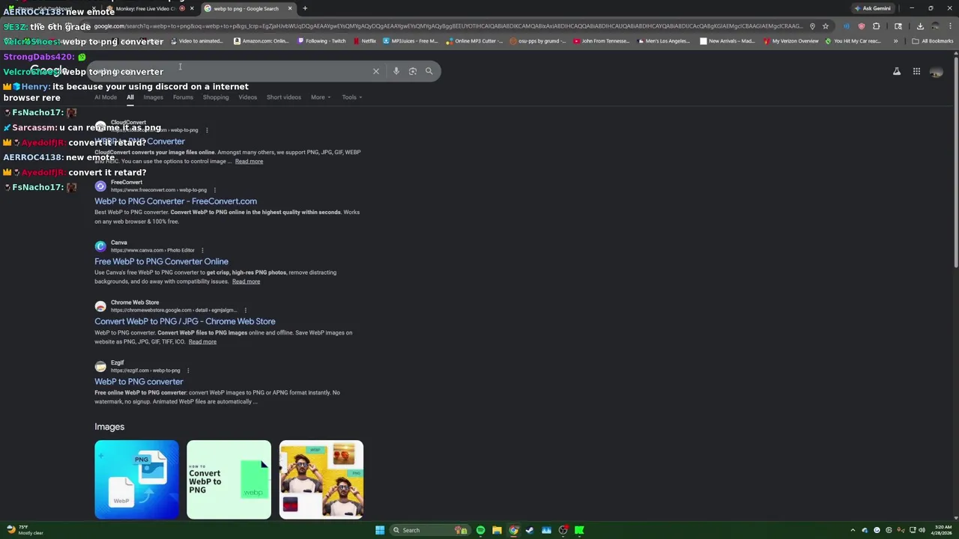Click the Images section heading
The height and width of the screenshot is (539, 959).
[109, 427]
